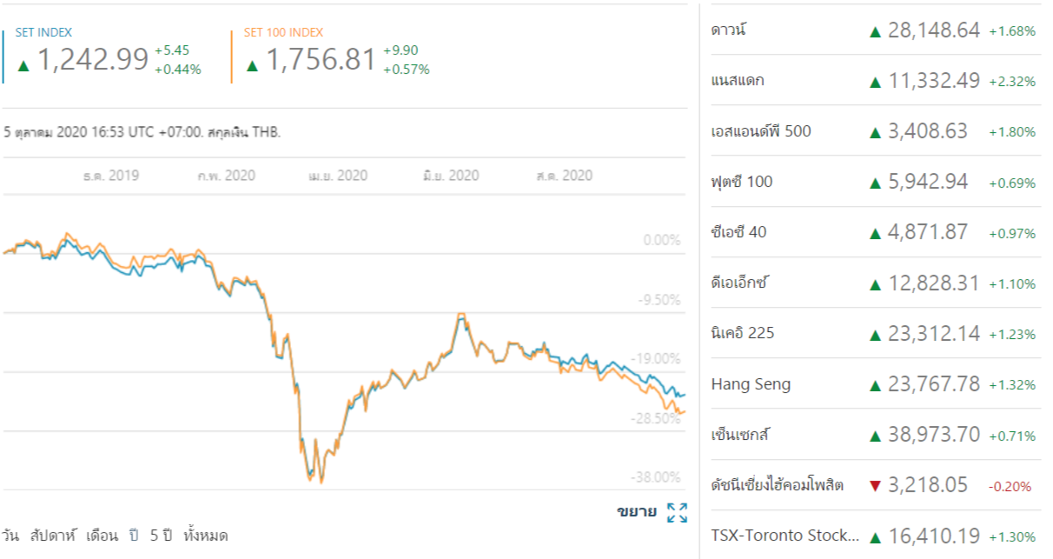Viewport: 1053px width, 559px height.
Task: Choose the เดือน (month) time range
Action: coord(102,536)
